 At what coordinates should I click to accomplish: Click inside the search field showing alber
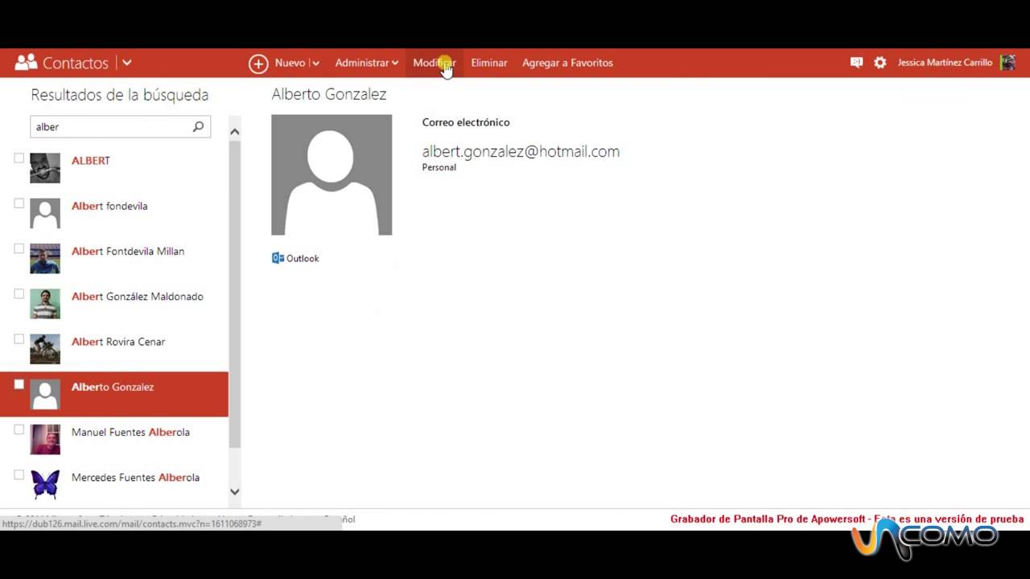pyautogui.click(x=105, y=126)
